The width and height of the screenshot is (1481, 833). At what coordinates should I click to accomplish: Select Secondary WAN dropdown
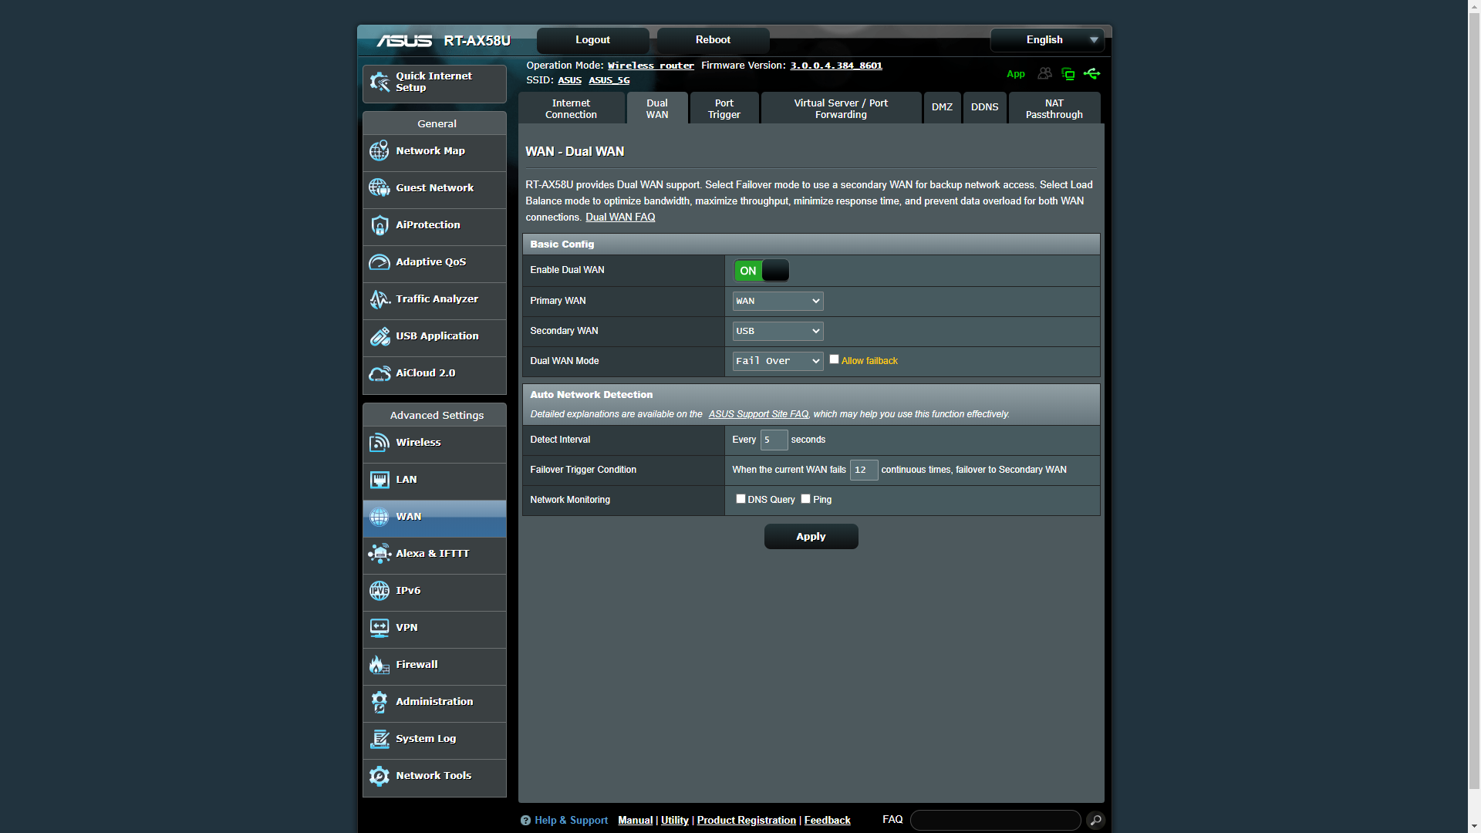(777, 331)
